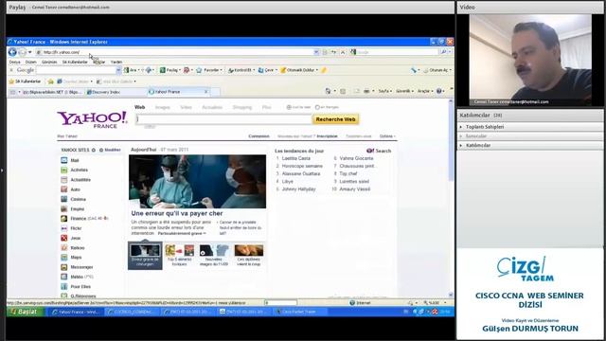Screen dimensions: 606x341
Task: Select the Images search tab on Yahoo
Action: click(162, 107)
